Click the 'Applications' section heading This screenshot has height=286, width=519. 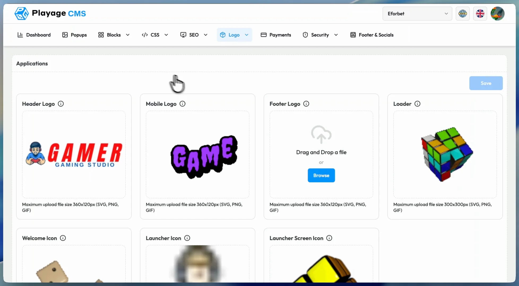(32, 64)
